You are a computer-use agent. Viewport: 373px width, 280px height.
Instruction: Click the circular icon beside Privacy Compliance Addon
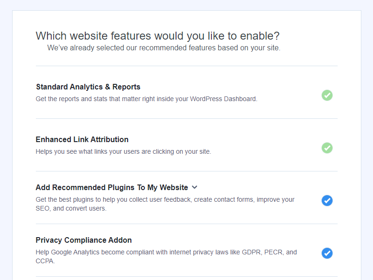[x=327, y=253]
